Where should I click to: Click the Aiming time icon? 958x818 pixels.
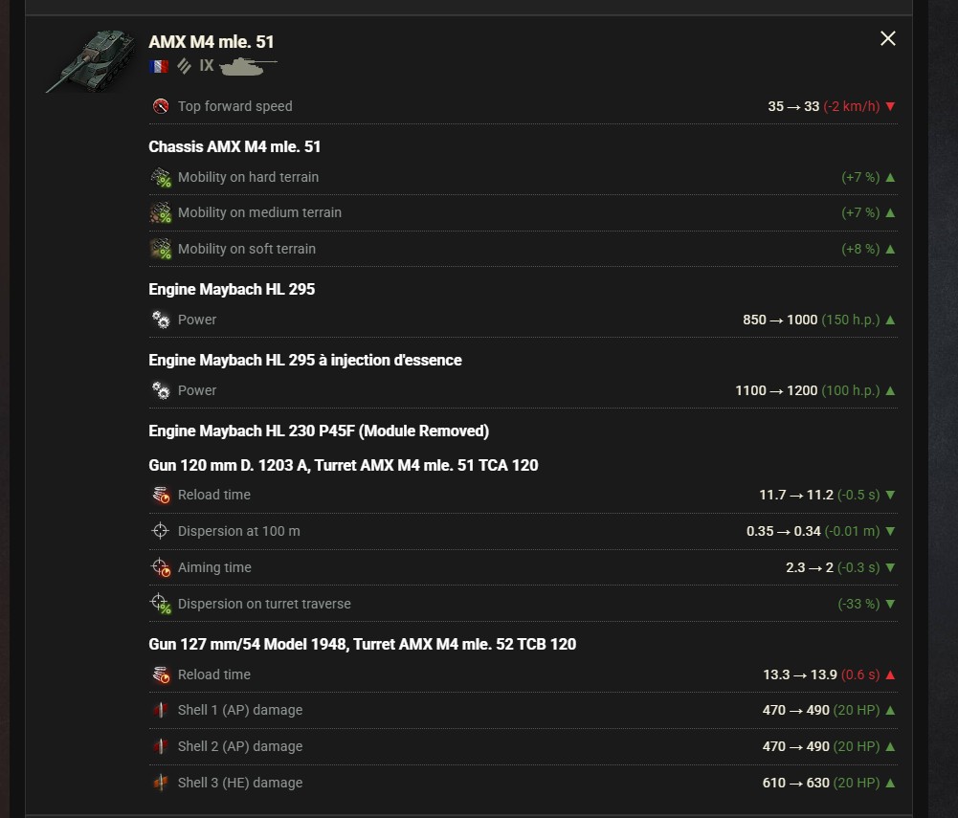[161, 567]
